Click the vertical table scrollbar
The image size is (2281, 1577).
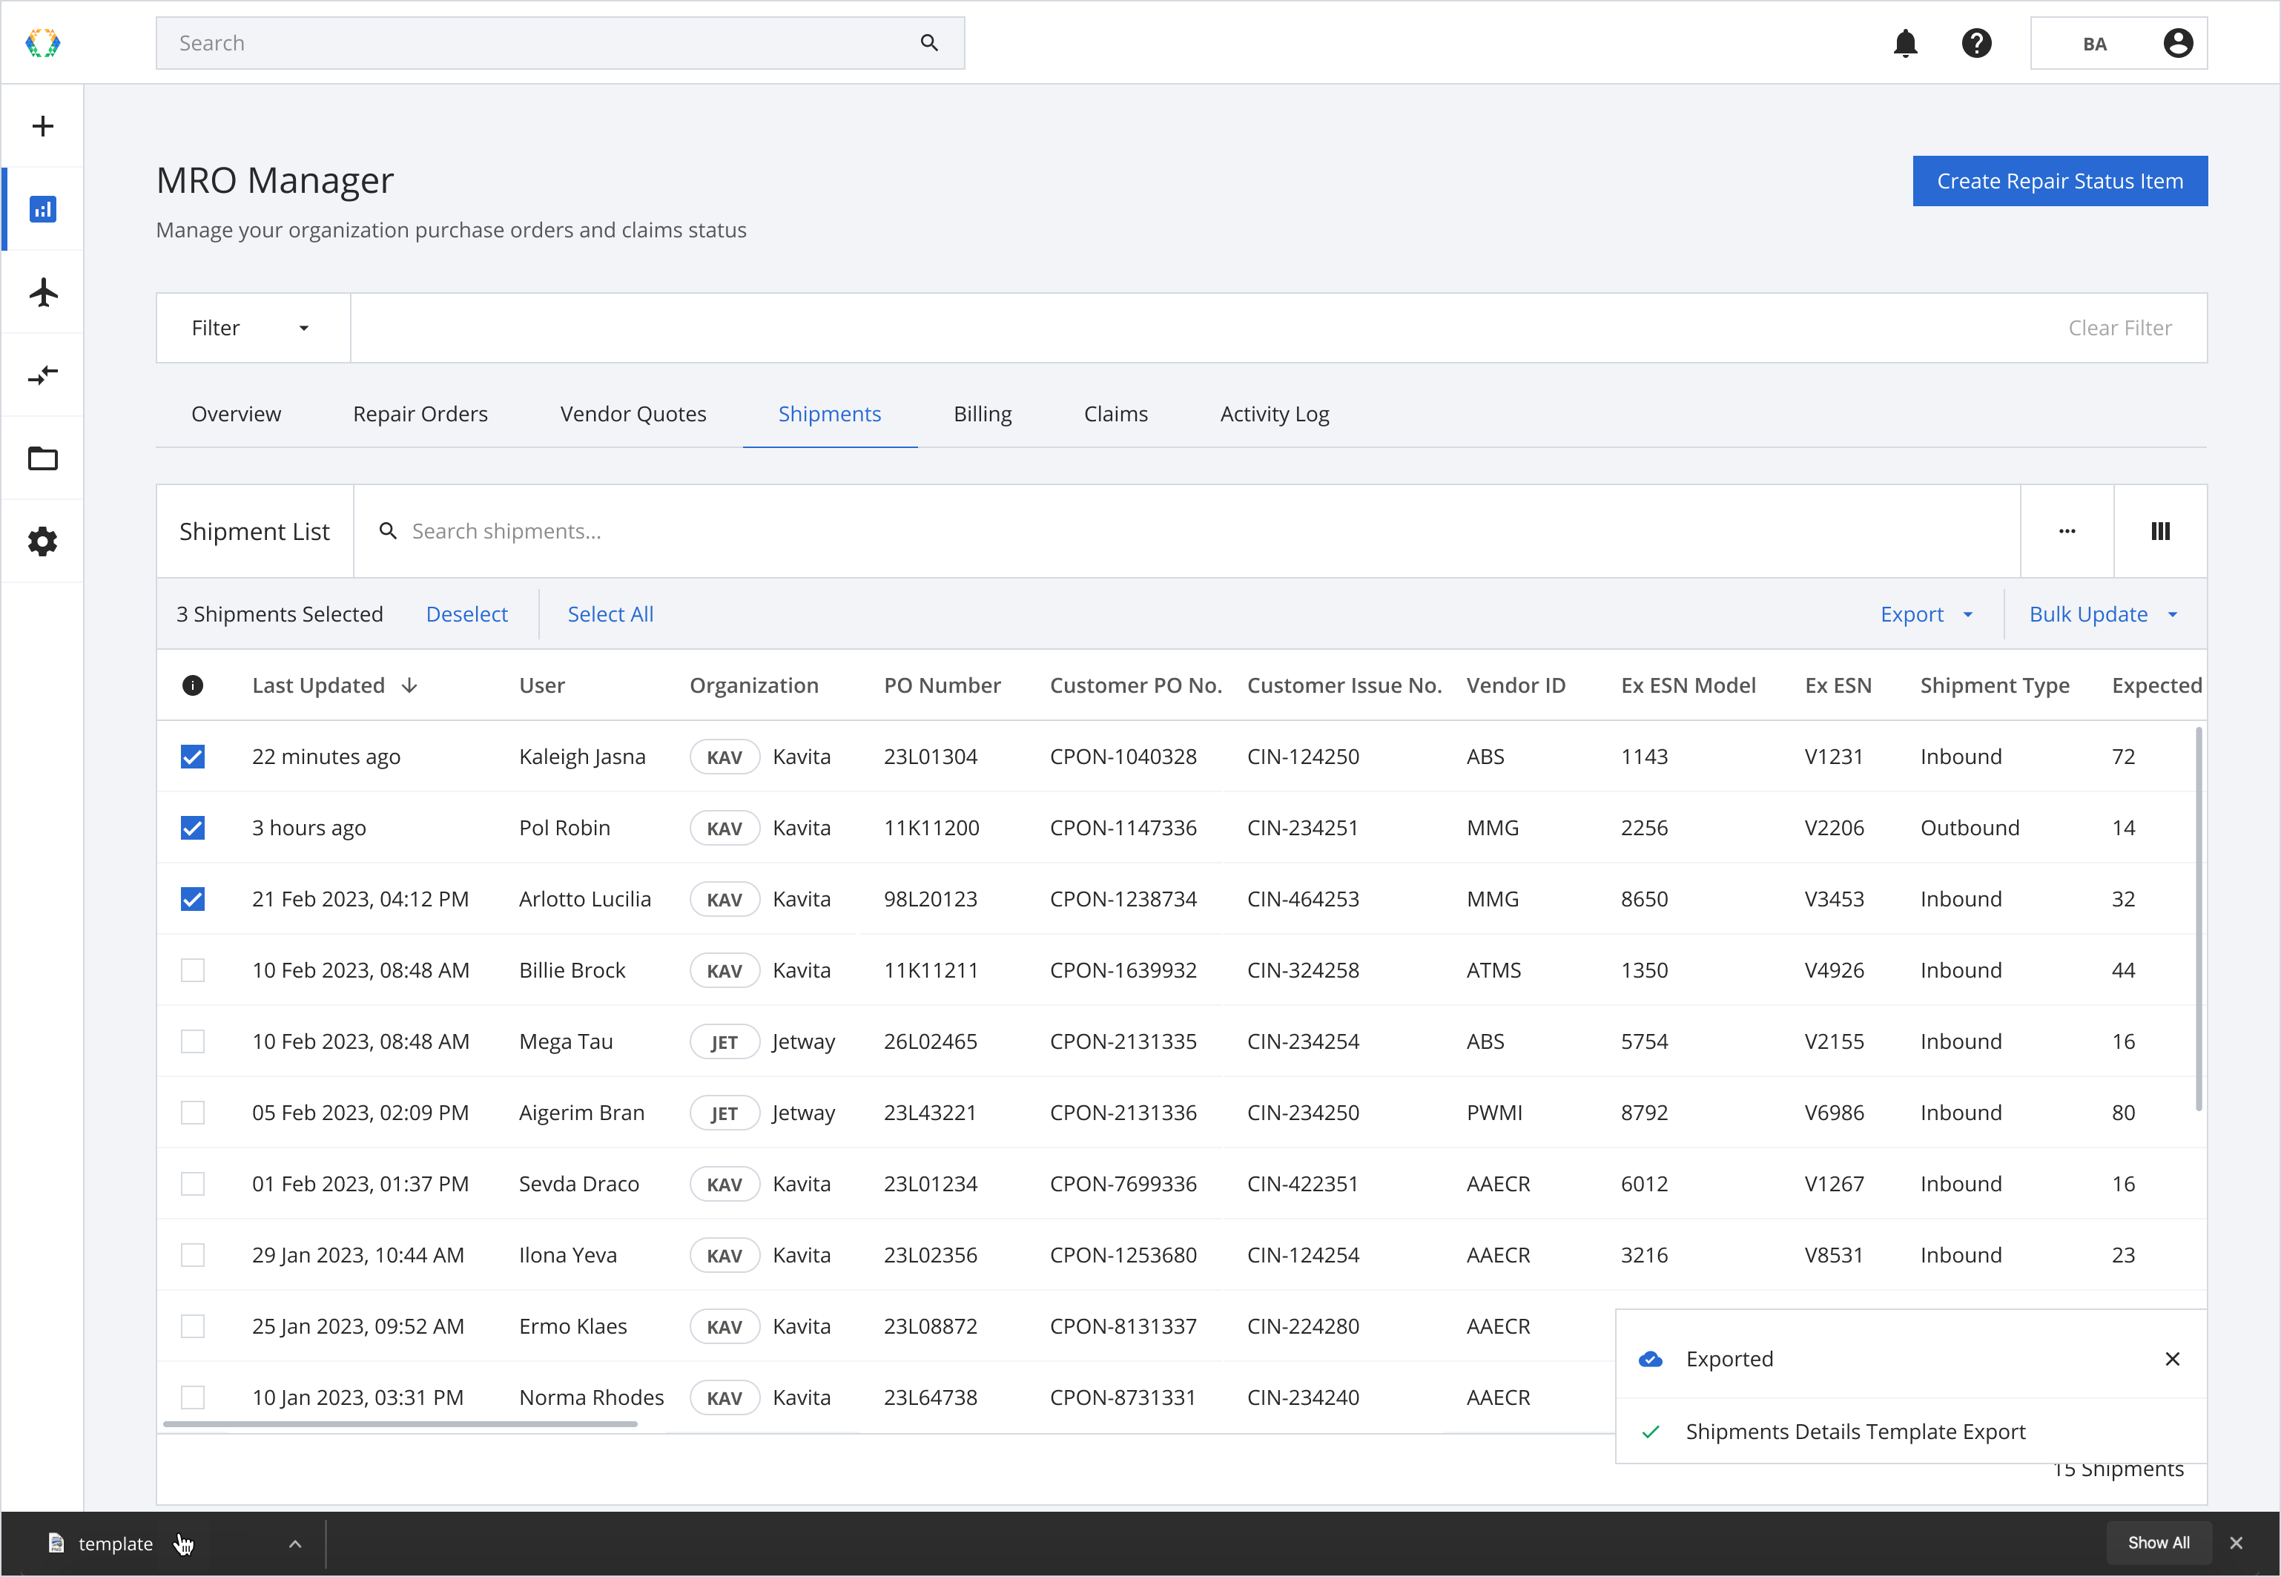coord(2198,919)
